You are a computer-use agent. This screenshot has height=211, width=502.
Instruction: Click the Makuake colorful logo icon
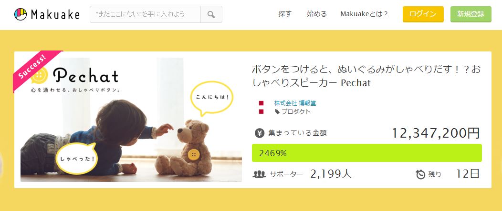pyautogui.click(x=21, y=14)
